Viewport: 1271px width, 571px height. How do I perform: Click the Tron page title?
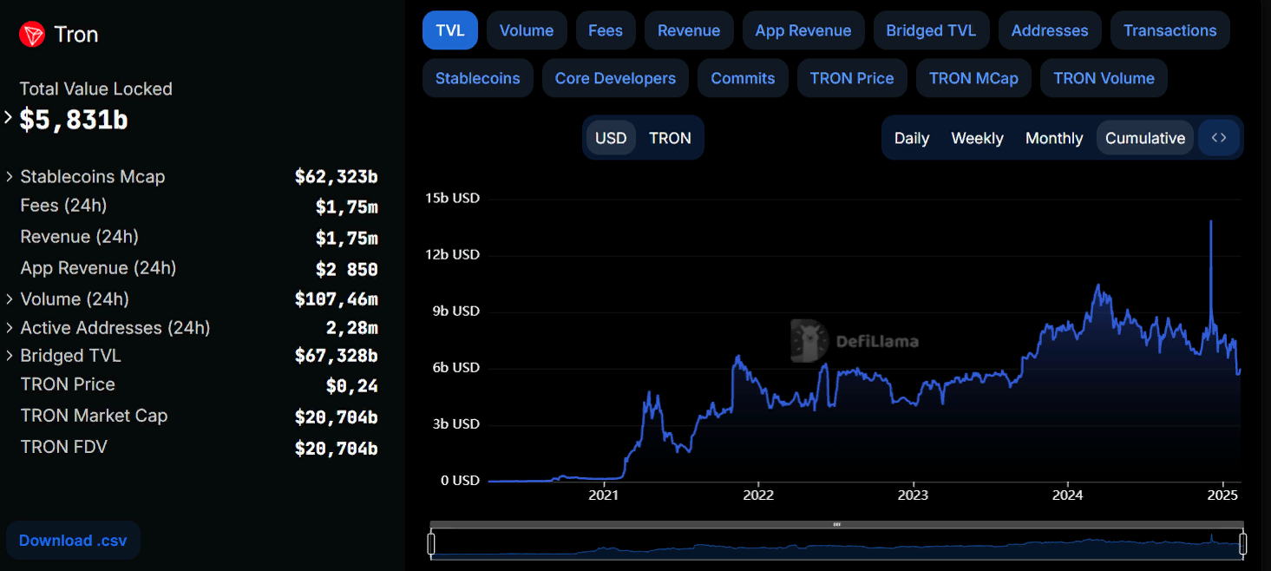[x=76, y=35]
